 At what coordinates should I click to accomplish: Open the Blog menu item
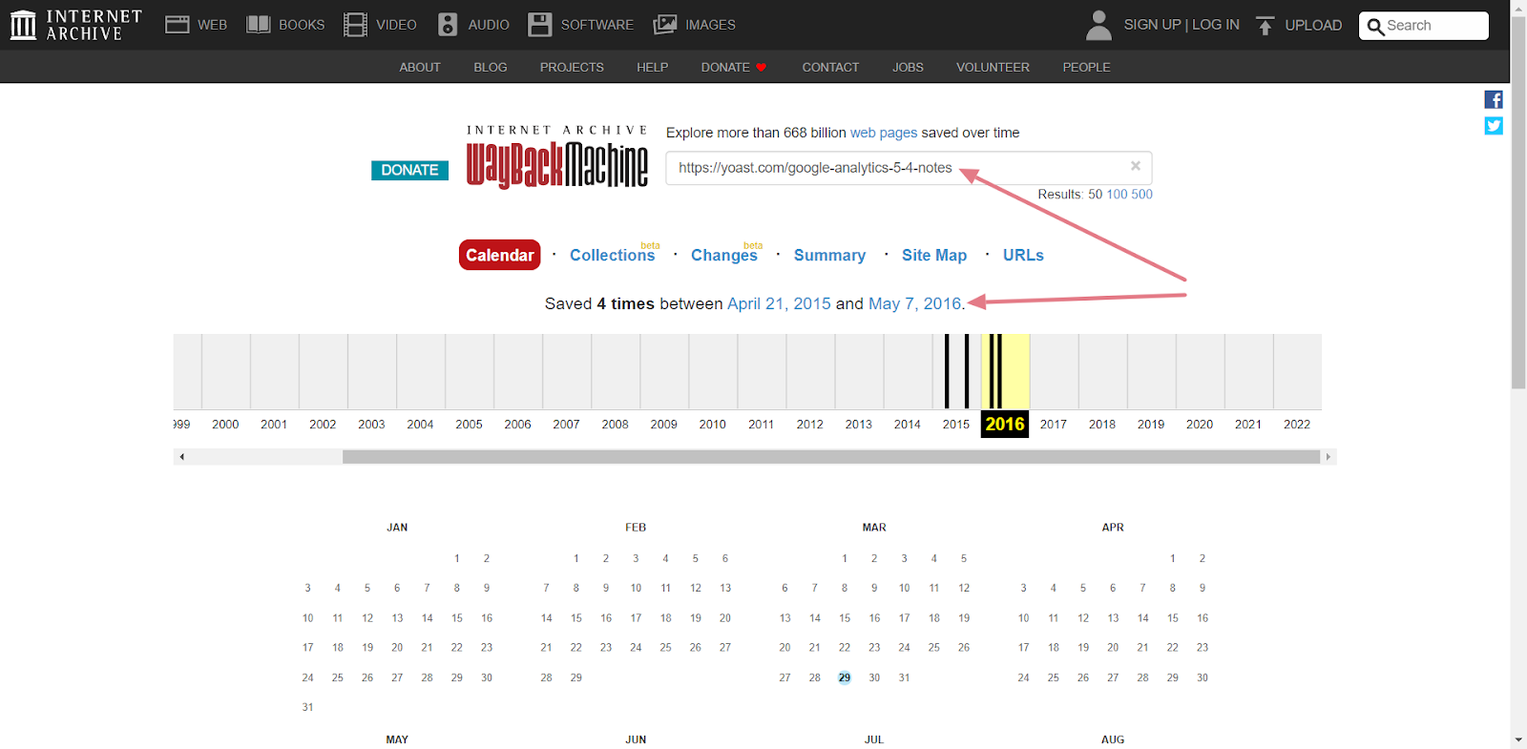pyautogui.click(x=491, y=67)
